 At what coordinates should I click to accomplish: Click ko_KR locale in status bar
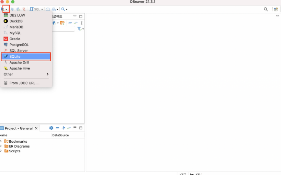(x=195, y=174)
